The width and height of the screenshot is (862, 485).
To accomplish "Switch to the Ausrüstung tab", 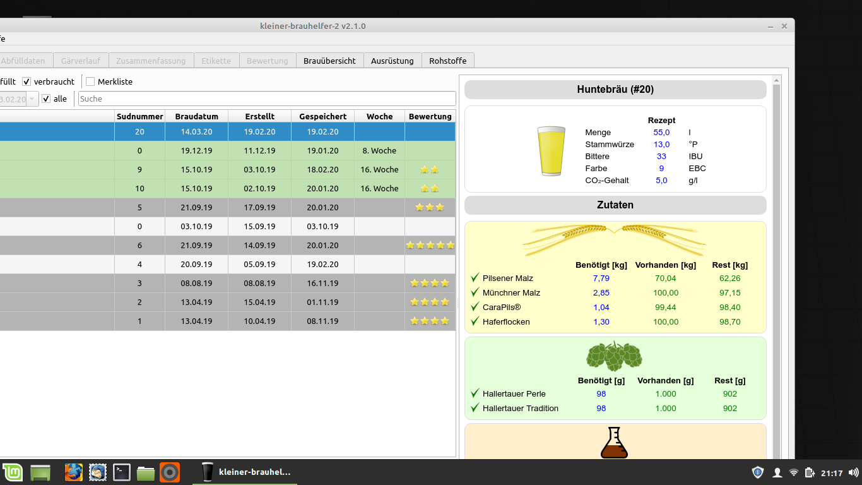I will tap(392, 61).
